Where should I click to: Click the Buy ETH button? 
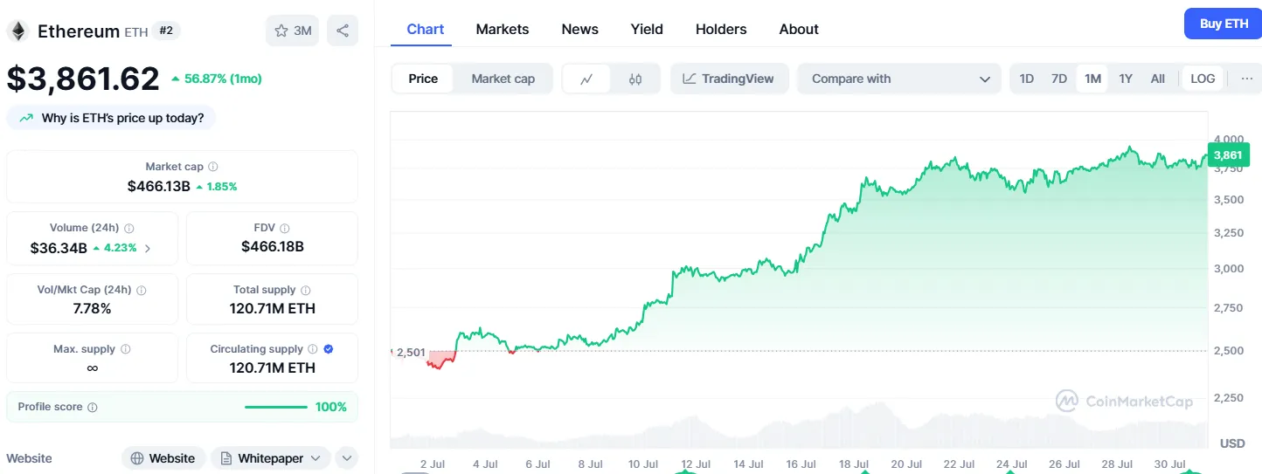(x=1223, y=24)
